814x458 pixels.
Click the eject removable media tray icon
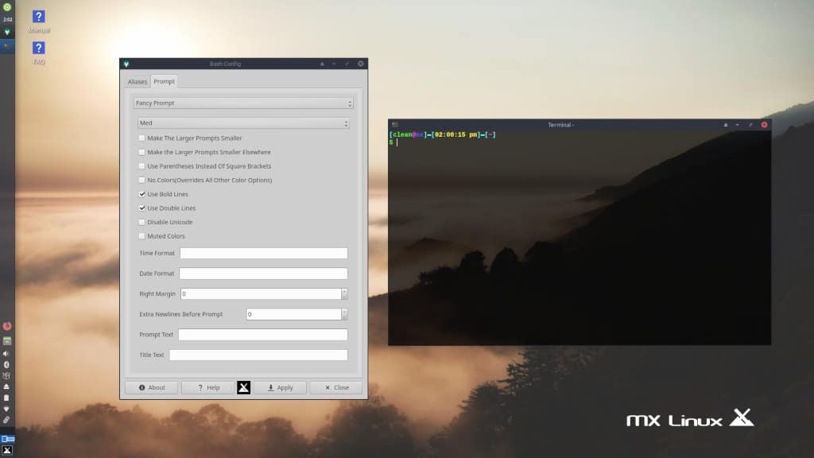pyautogui.click(x=6, y=387)
